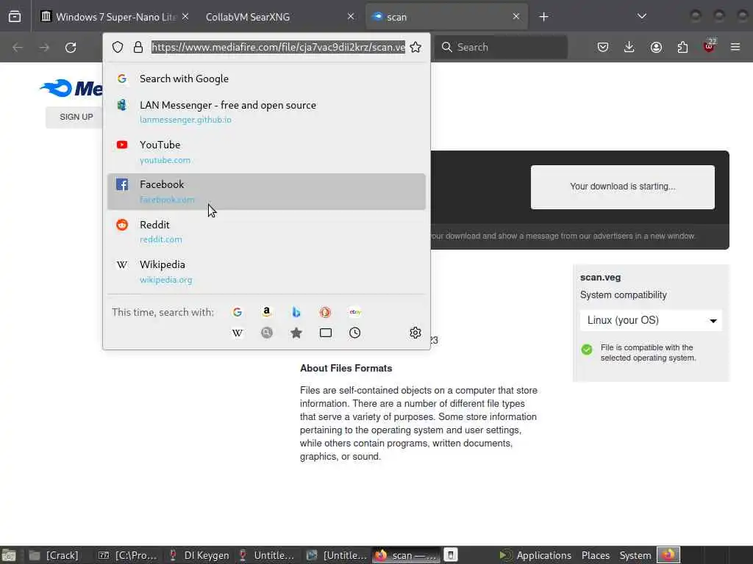753x564 pixels.
Task: Search this time with Wikipedia icon
Action: pos(238,333)
